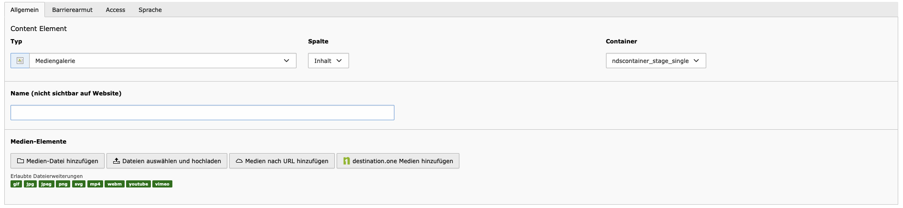
Task: Click the mp4 file extension badge
Action: click(x=95, y=184)
